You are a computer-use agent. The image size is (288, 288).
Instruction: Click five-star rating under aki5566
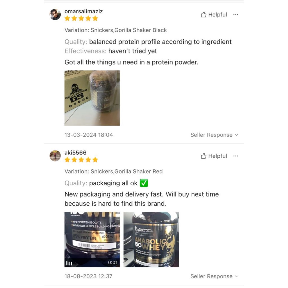click(81, 160)
